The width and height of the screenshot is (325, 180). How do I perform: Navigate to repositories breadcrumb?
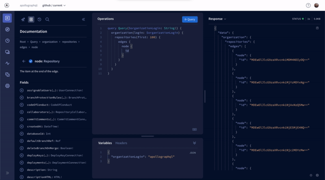tap(69, 42)
